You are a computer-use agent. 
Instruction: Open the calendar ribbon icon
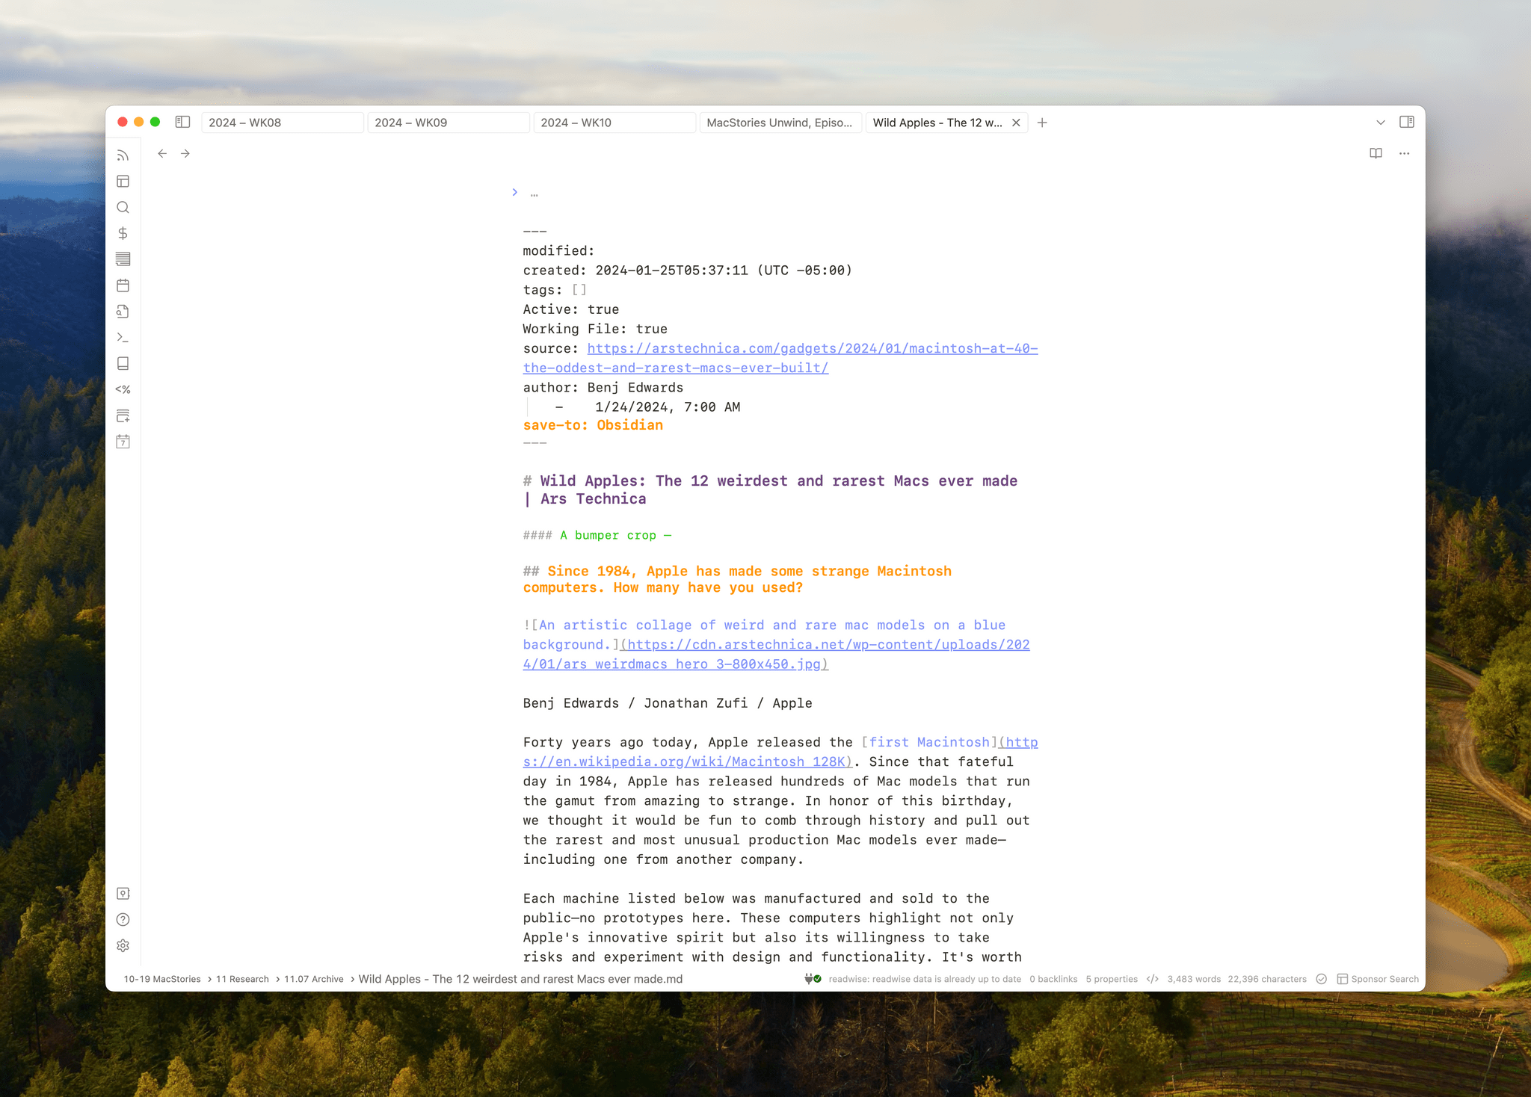123,285
